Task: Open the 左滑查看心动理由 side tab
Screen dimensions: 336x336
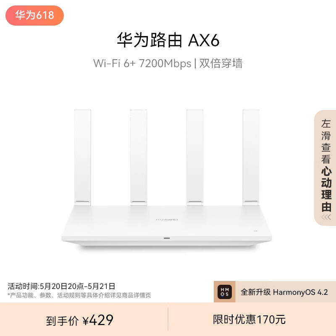Action: 325,168
